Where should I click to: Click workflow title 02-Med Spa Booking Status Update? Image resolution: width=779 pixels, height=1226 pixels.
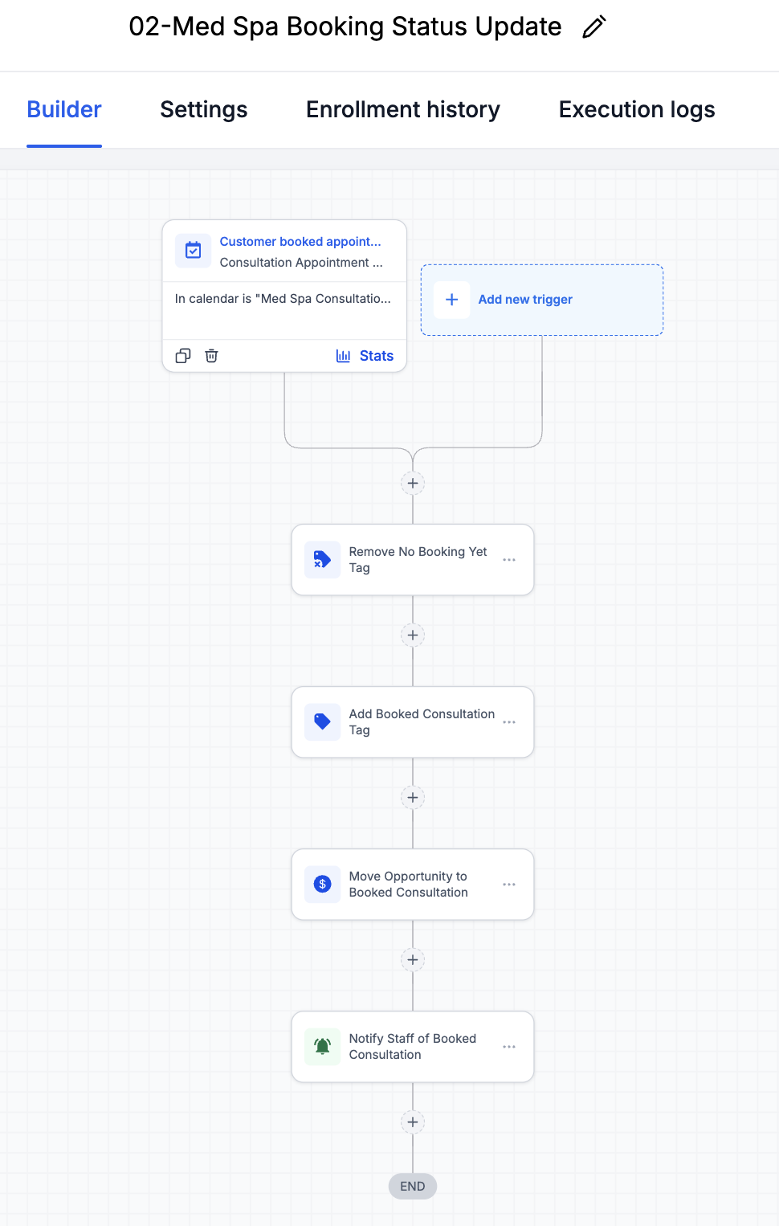[x=345, y=27]
